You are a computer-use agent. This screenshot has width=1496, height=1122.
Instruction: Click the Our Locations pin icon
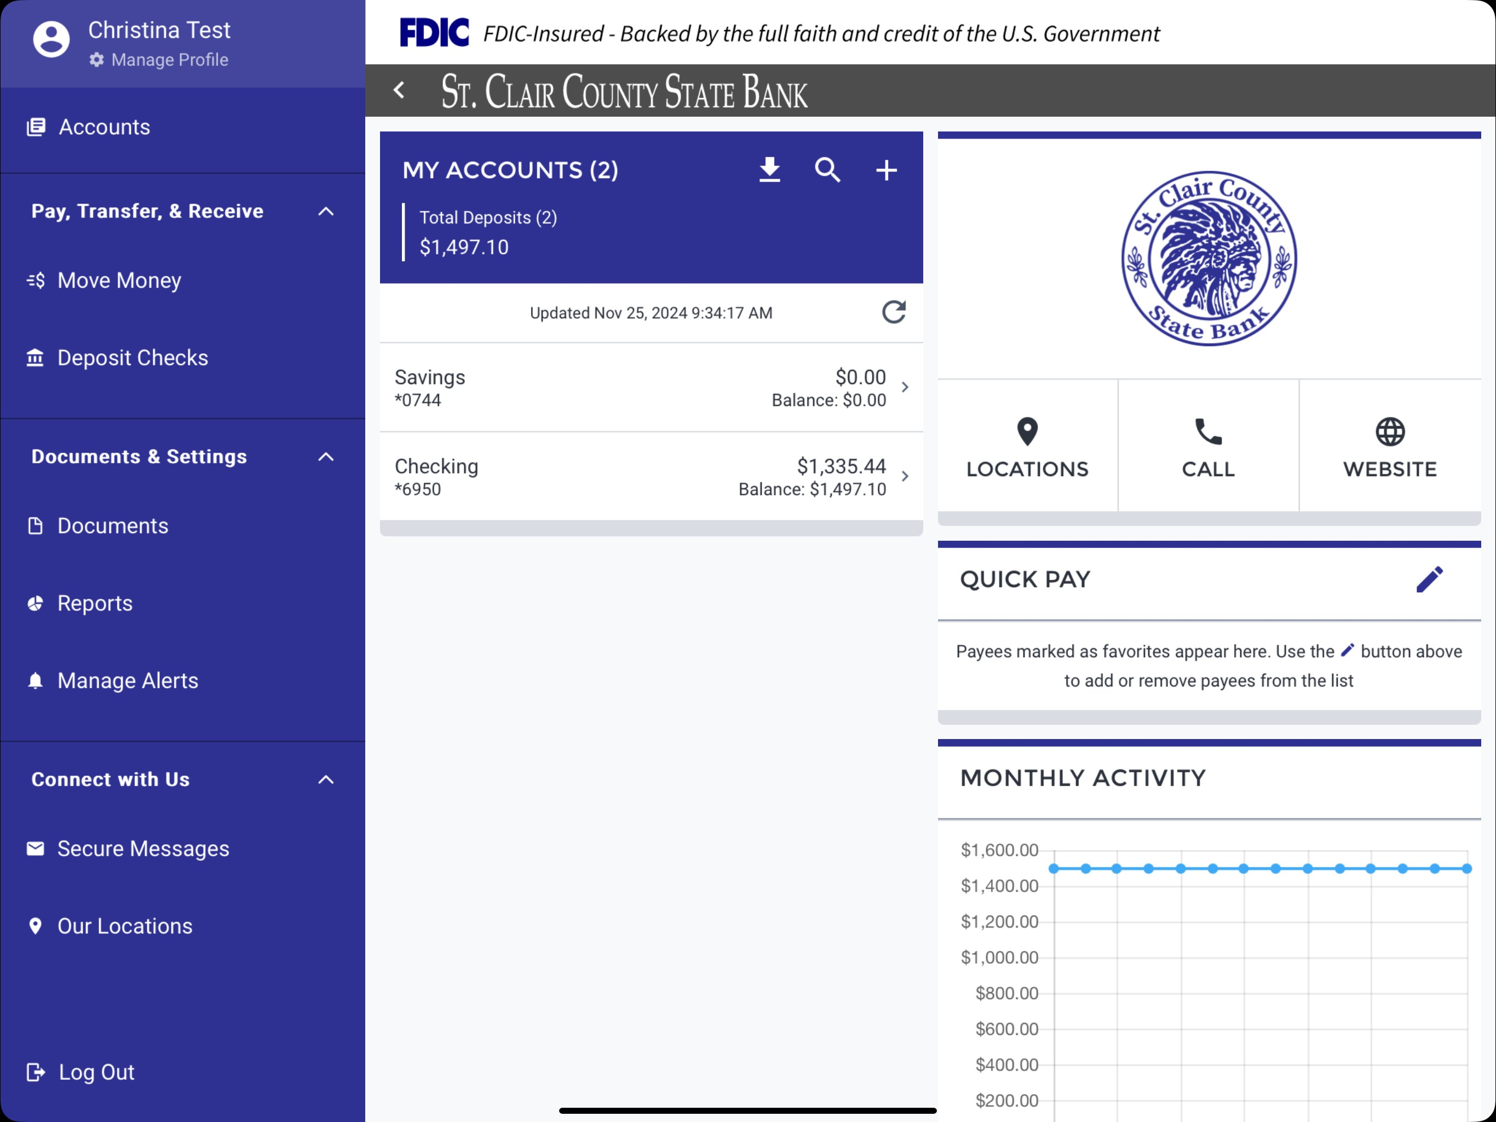tap(35, 926)
